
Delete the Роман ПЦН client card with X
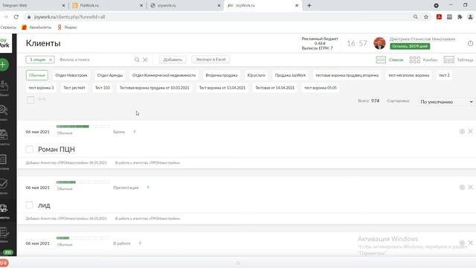pyautogui.click(x=470, y=131)
